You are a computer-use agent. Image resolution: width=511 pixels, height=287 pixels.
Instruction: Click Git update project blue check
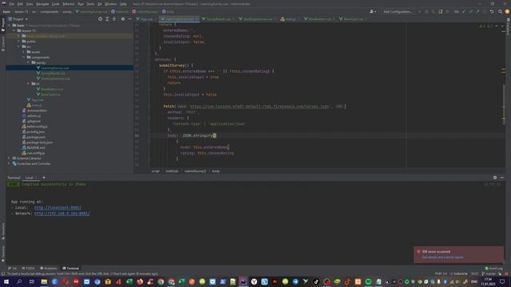tap(464, 12)
